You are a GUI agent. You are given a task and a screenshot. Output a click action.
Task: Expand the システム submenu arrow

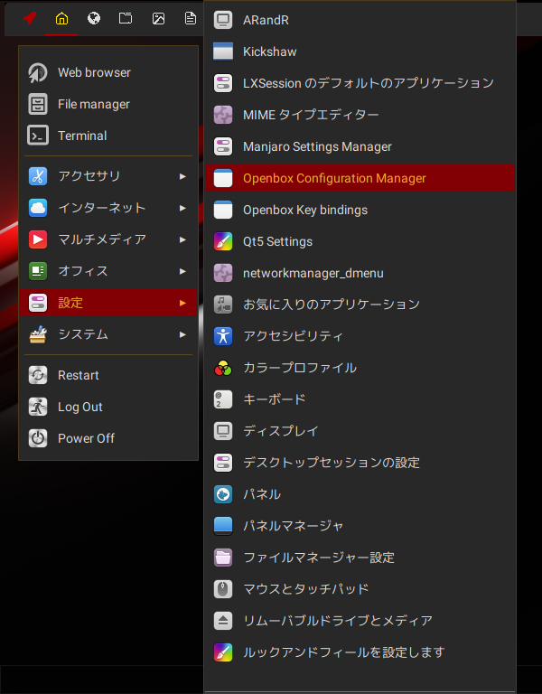182,334
